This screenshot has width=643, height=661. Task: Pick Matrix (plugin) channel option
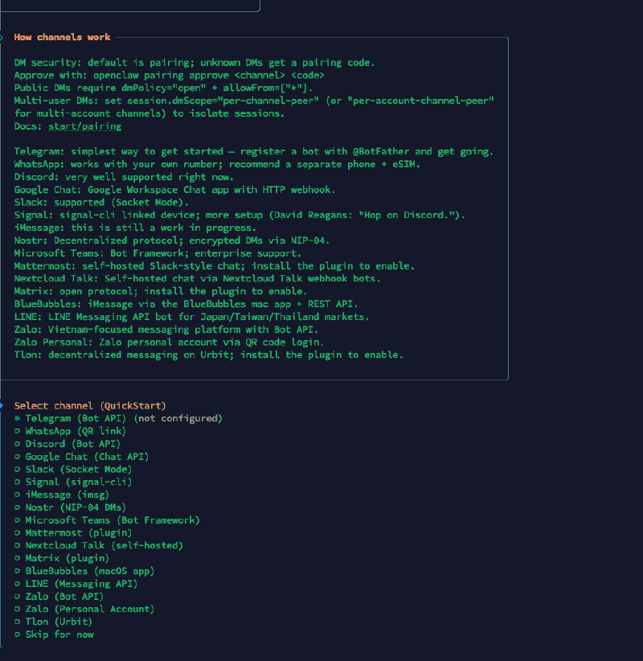tap(18, 558)
